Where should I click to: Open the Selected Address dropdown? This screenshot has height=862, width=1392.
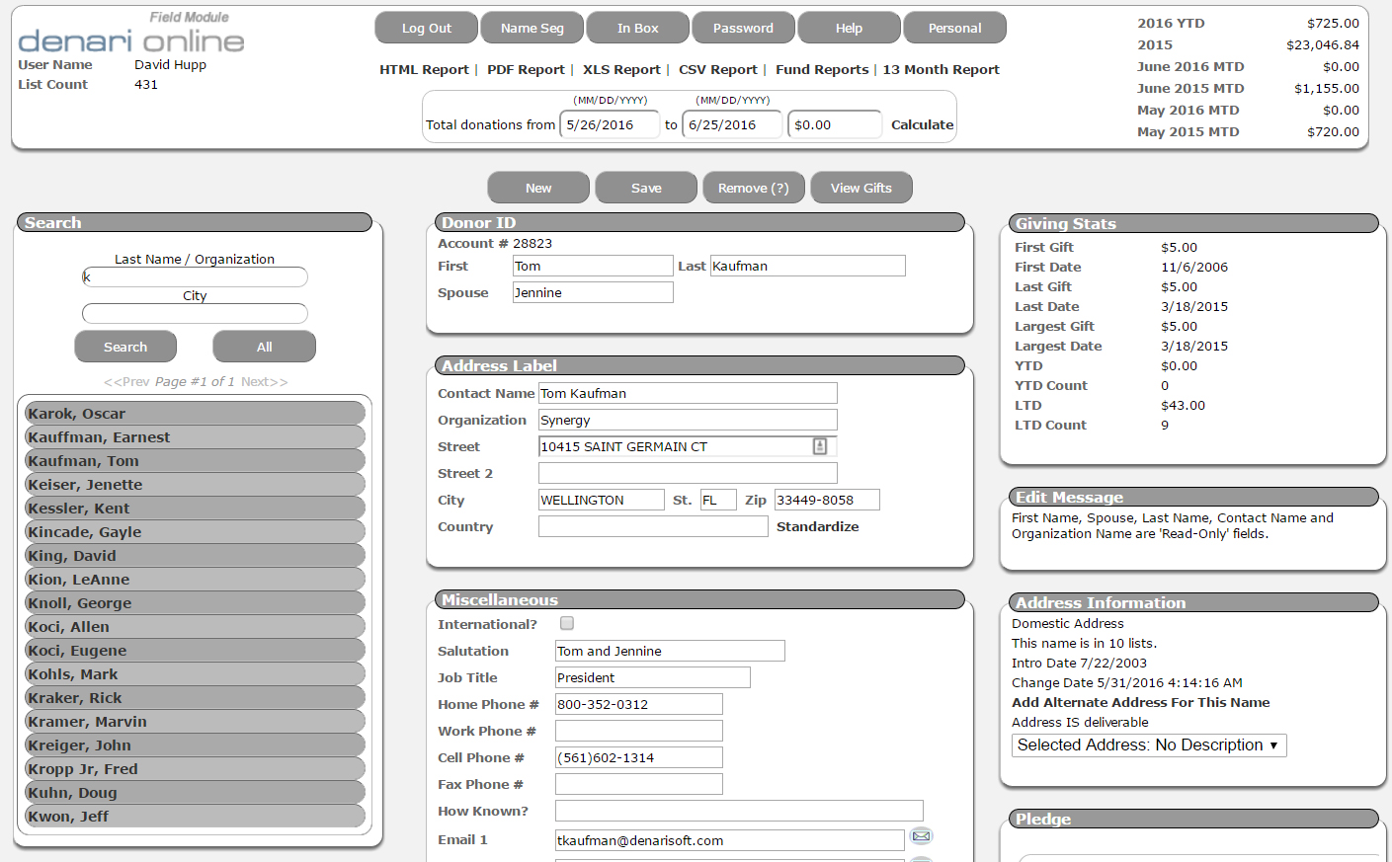[1149, 745]
